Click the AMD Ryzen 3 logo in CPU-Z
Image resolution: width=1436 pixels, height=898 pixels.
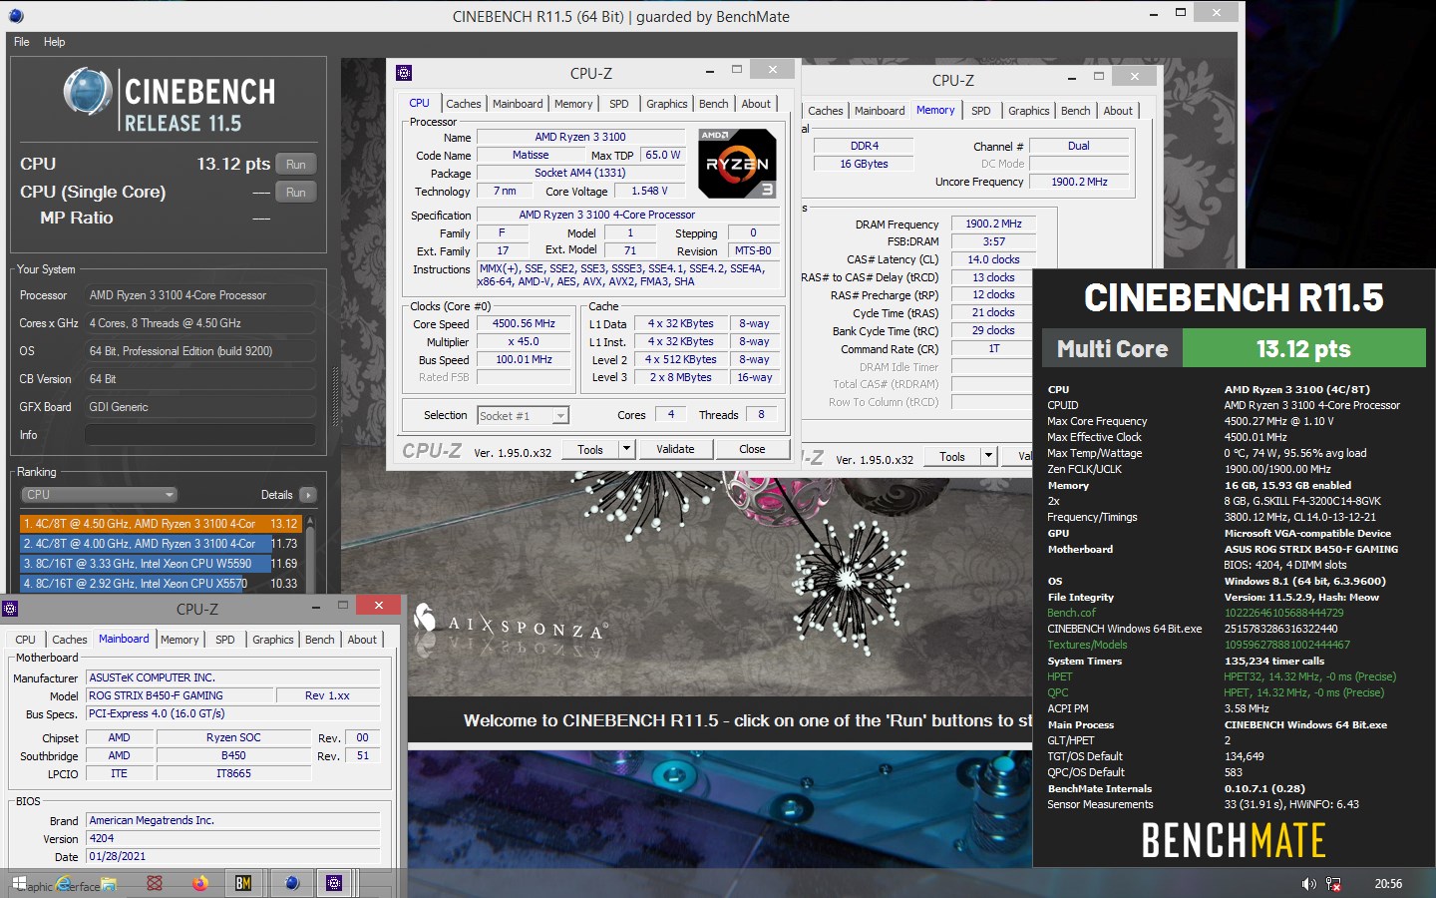[737, 163]
